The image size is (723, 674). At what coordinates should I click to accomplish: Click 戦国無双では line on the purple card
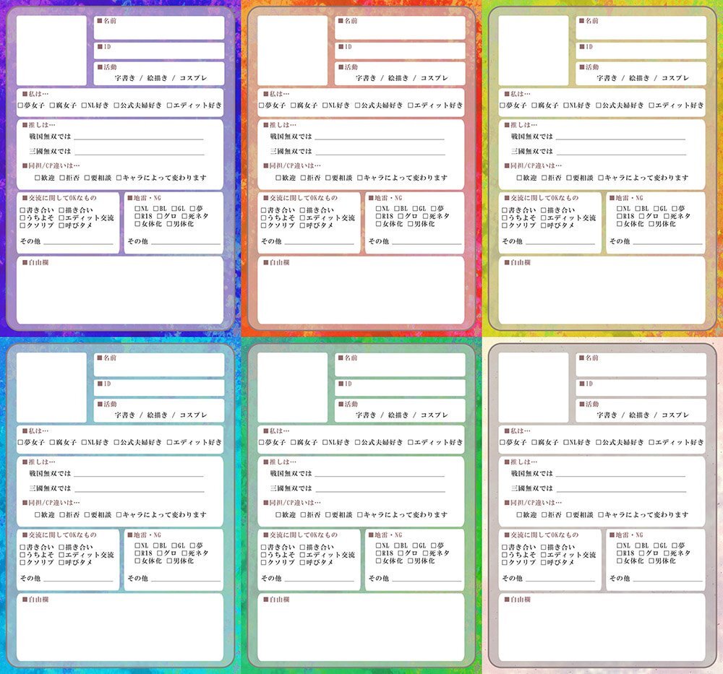[x=138, y=138]
